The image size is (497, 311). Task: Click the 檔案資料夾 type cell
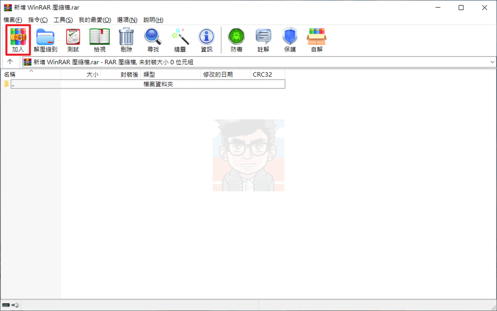tap(158, 85)
